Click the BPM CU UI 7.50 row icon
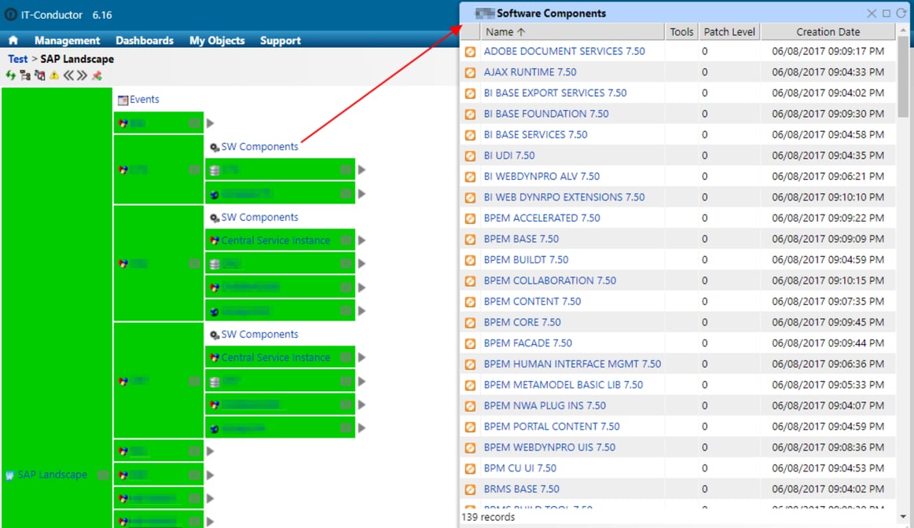914x528 pixels. tap(470, 468)
